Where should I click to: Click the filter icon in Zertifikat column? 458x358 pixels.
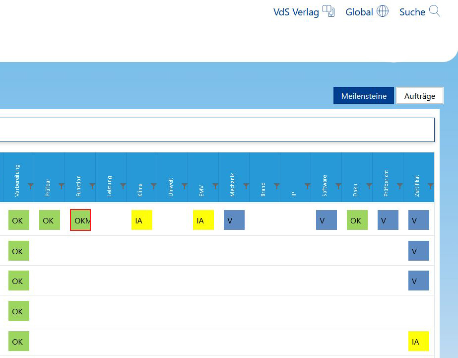430,186
